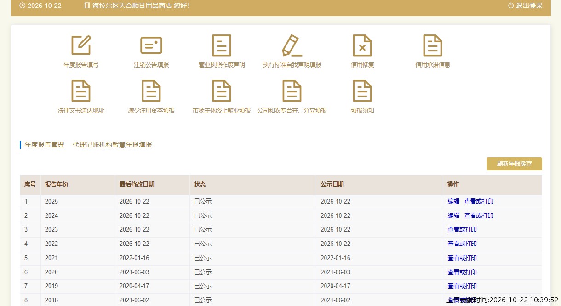Open 查看或打印 for the 2022 report

[x=462, y=244]
